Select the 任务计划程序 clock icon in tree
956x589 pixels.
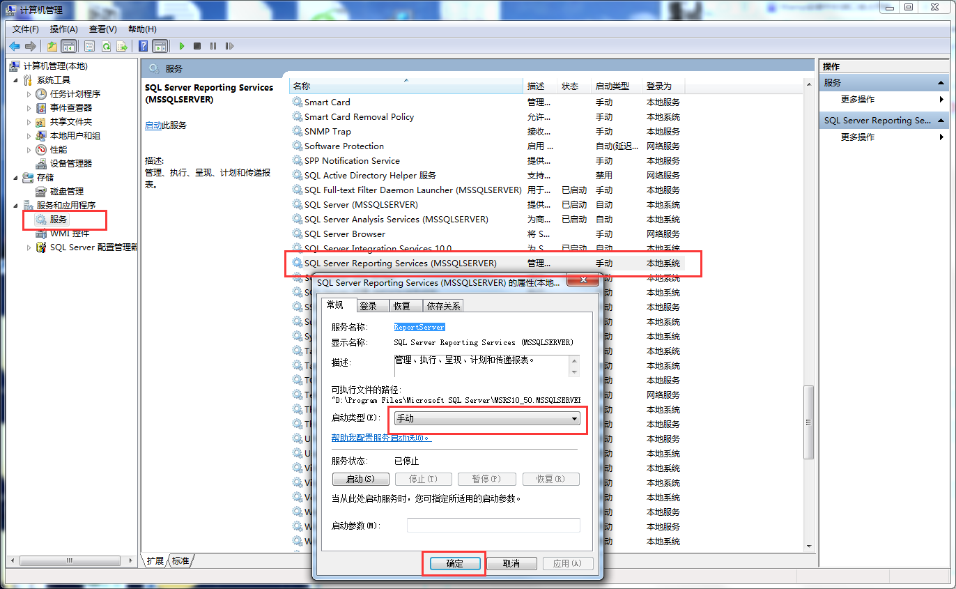[42, 93]
